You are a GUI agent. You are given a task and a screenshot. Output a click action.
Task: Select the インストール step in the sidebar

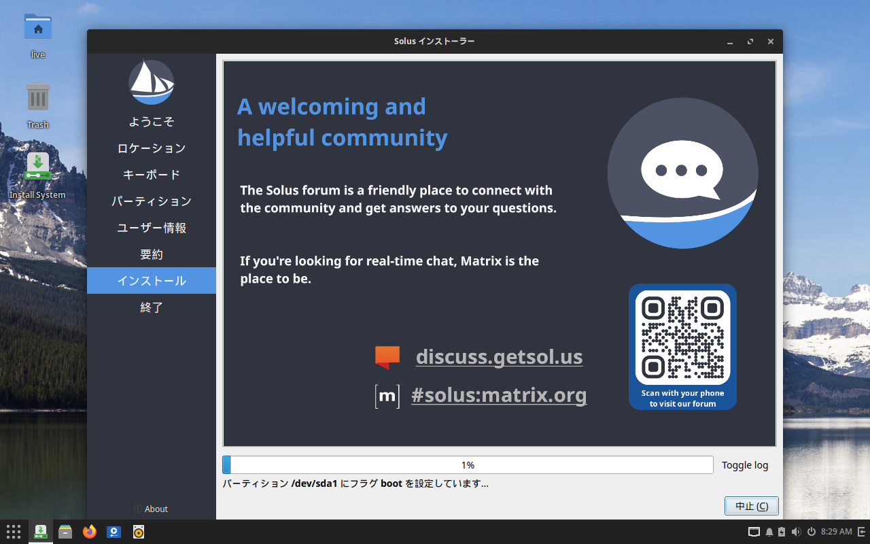pos(152,281)
